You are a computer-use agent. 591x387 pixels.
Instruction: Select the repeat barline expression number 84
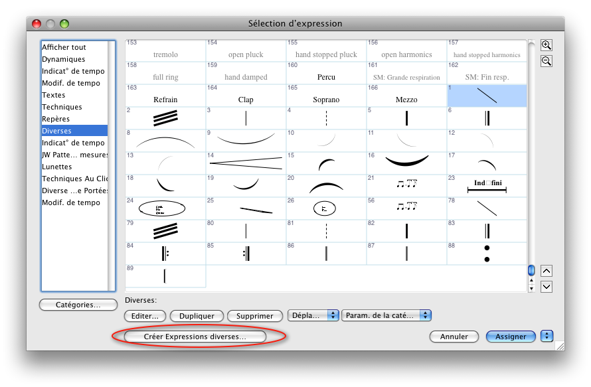tap(165, 254)
